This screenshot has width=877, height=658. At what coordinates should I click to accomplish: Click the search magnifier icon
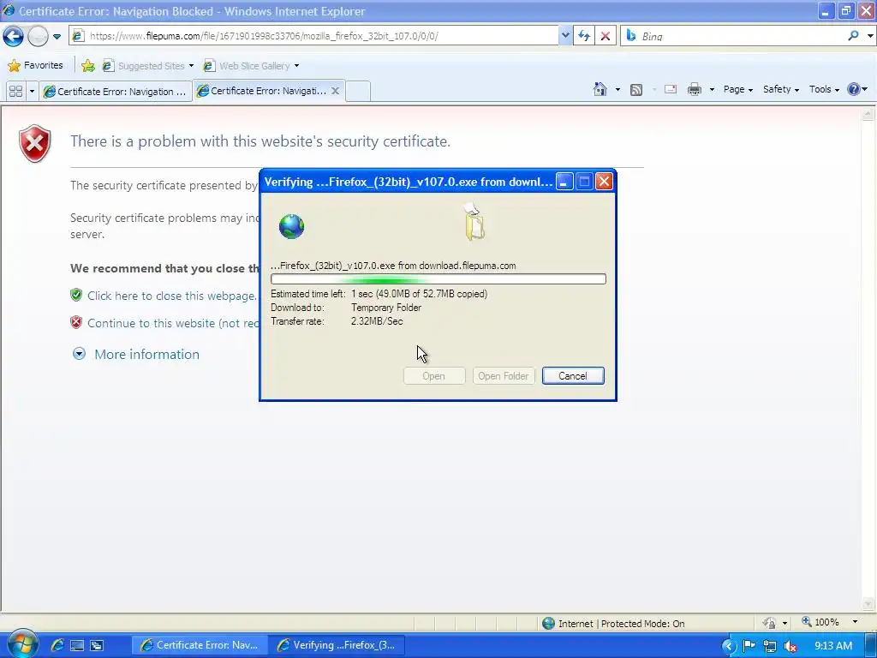[x=854, y=36]
